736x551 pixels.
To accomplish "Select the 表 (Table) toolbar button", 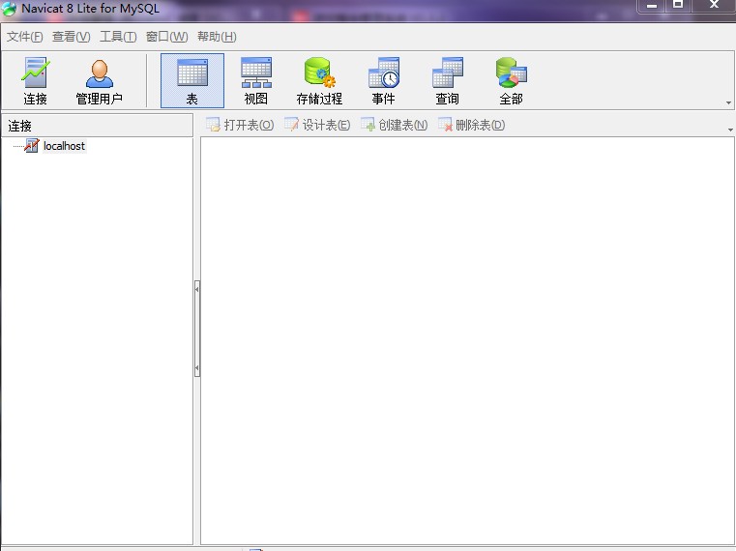I will (192, 81).
